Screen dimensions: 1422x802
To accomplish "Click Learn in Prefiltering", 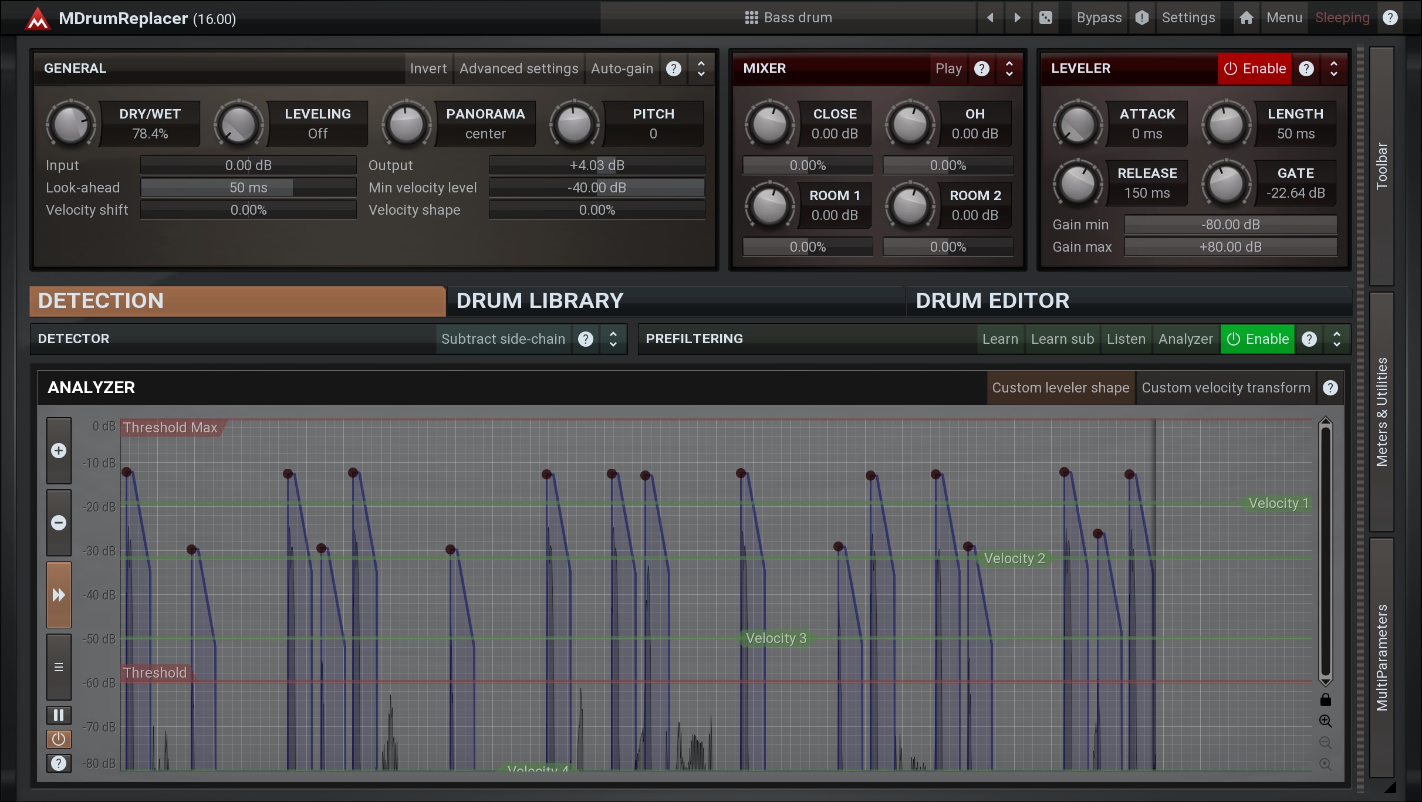I will coord(1000,339).
